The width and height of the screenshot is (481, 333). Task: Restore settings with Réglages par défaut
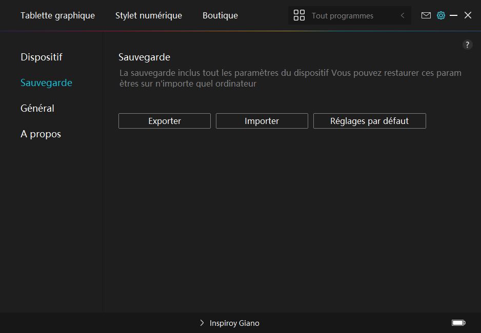[369, 121]
